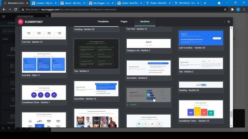Viewport: 248px width, 139px height.
Task: Bookmark this page with the star icon
Action: click(x=225, y=9)
